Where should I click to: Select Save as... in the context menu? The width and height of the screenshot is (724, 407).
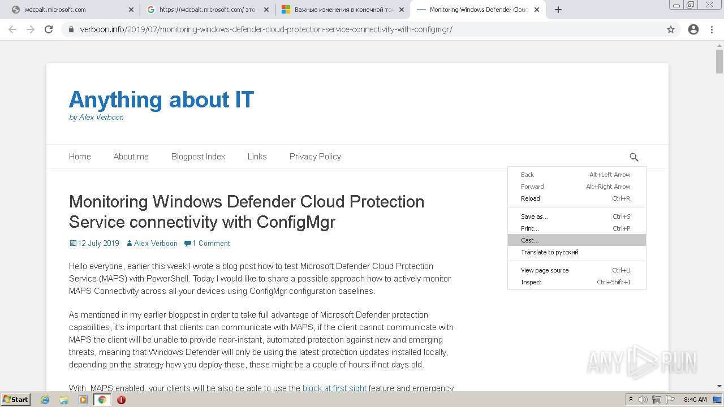tap(577, 217)
